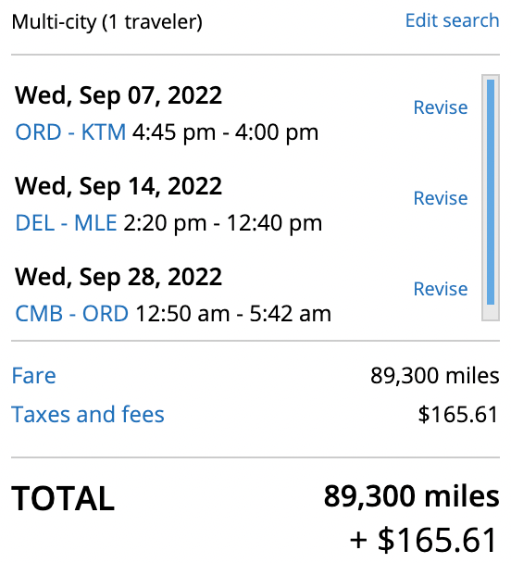Open the Edit search link
The image size is (511, 563).
click(x=452, y=20)
